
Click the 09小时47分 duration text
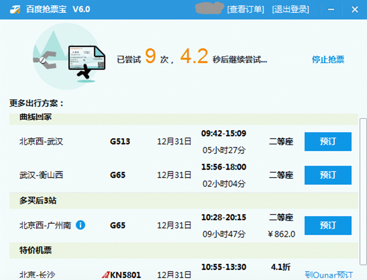[x=224, y=234]
